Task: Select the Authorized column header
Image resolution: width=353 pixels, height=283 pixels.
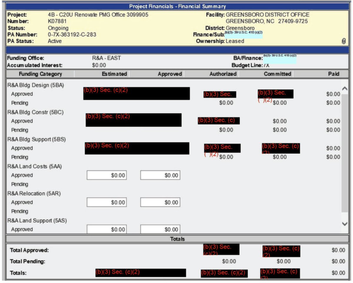Action: click(x=223, y=74)
